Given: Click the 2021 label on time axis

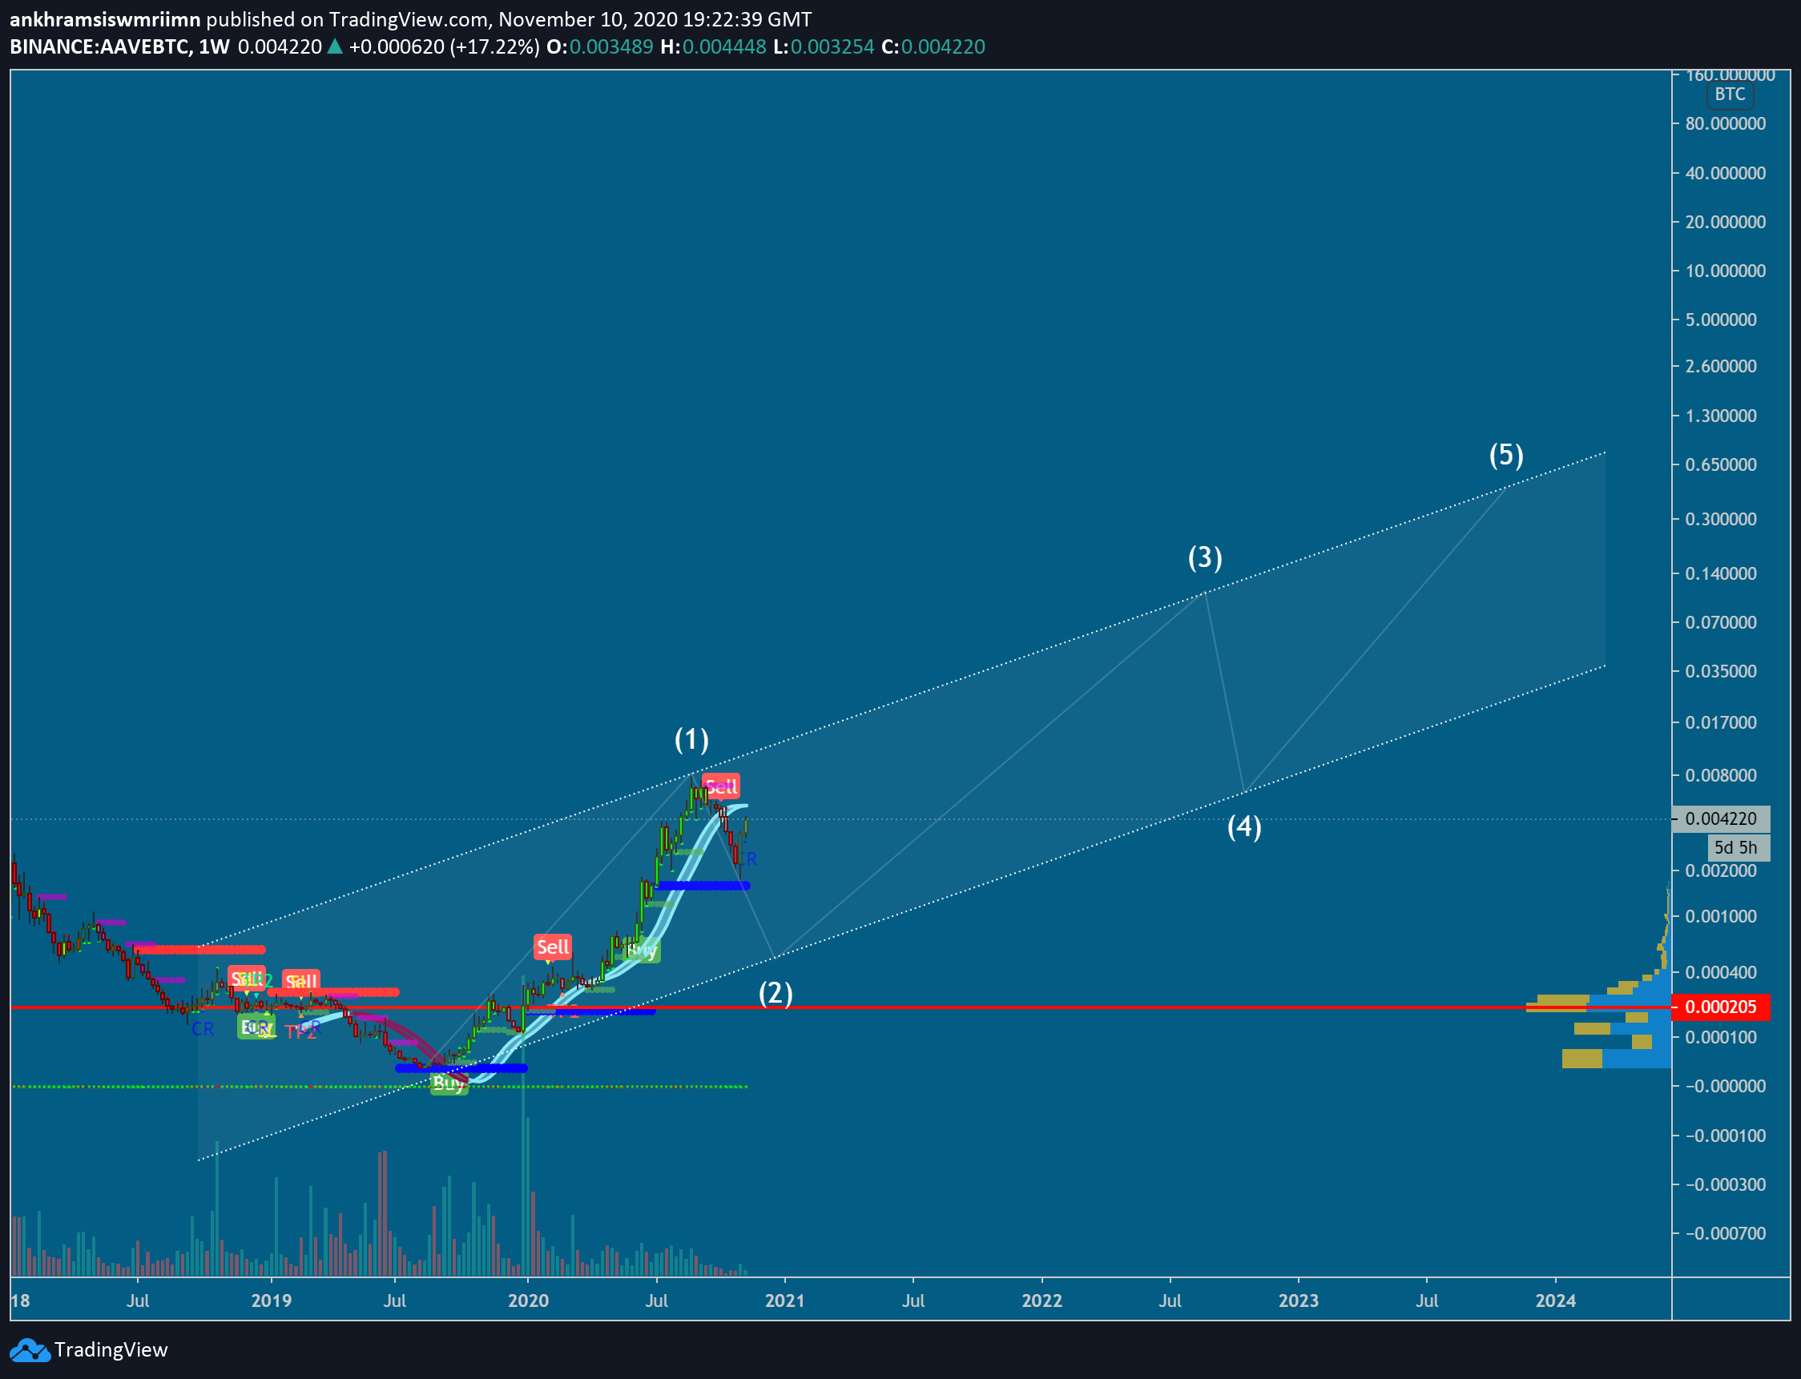Looking at the screenshot, I should click(784, 1301).
